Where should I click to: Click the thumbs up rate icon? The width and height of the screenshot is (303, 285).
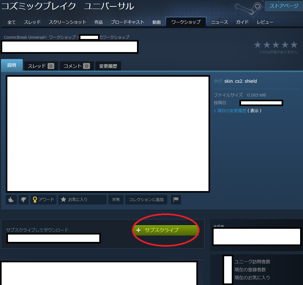click(11, 200)
